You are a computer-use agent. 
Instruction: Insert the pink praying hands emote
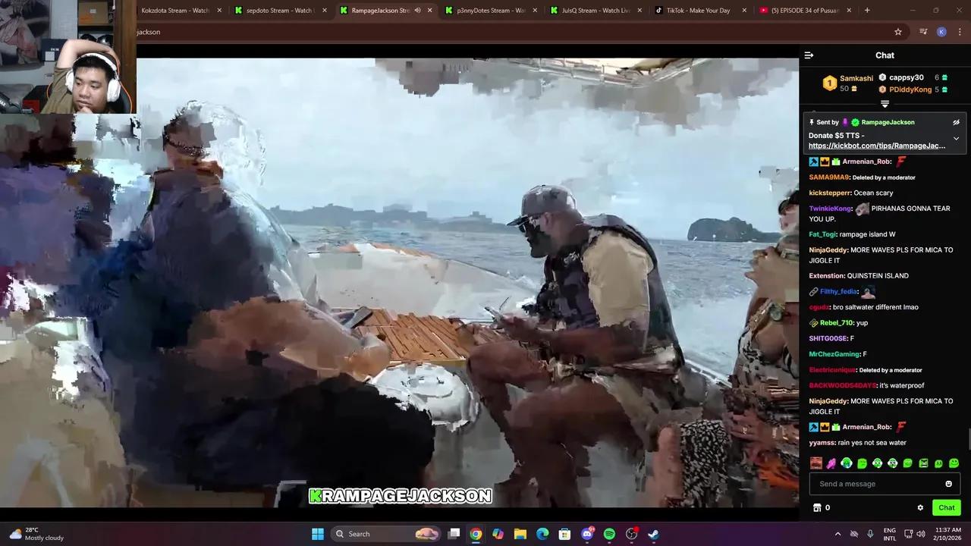tap(831, 463)
